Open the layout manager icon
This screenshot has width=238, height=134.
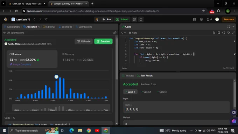(x=194, y=19)
